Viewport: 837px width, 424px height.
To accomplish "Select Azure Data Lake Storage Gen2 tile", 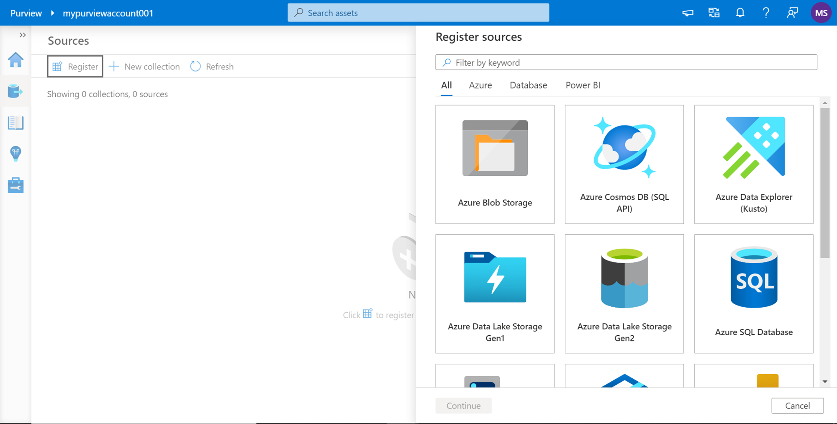I will [624, 294].
